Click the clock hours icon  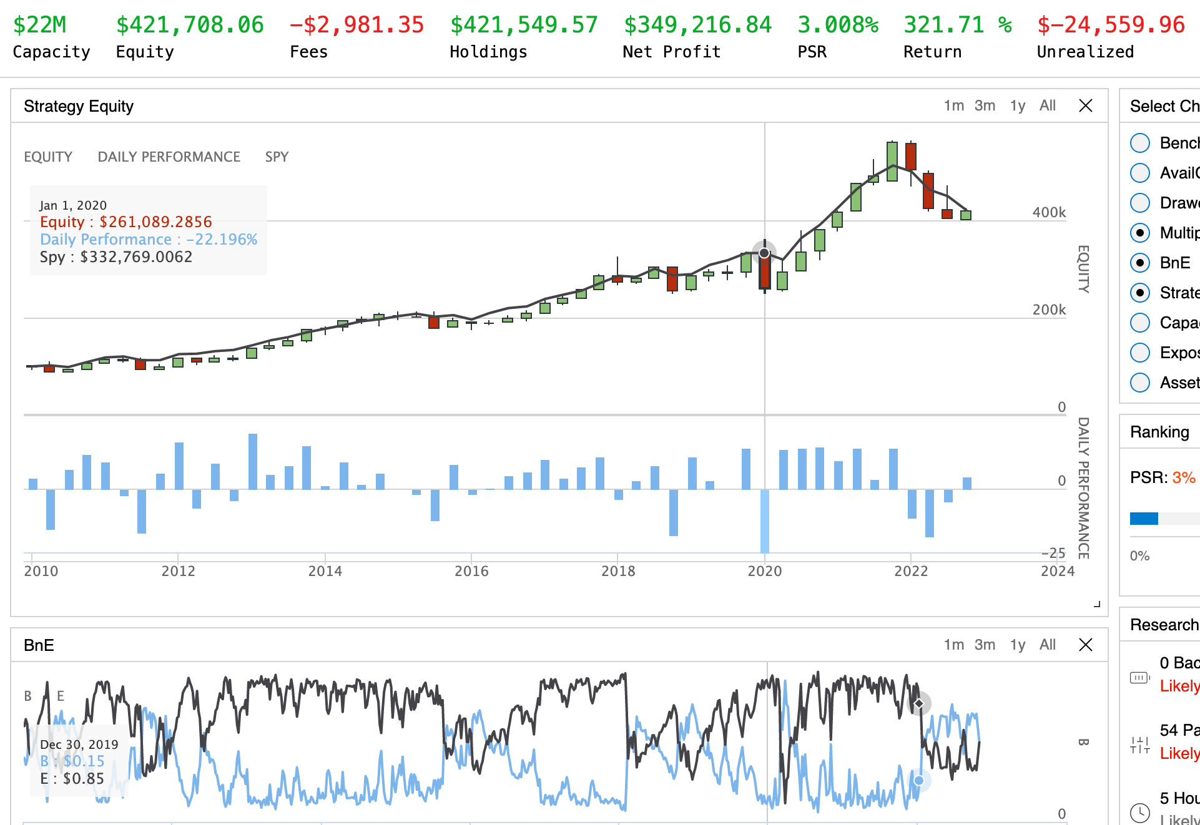coord(1139,812)
